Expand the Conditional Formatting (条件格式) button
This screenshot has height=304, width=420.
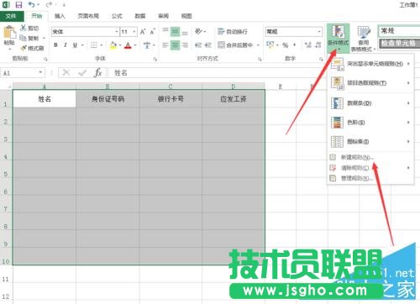tap(339, 39)
